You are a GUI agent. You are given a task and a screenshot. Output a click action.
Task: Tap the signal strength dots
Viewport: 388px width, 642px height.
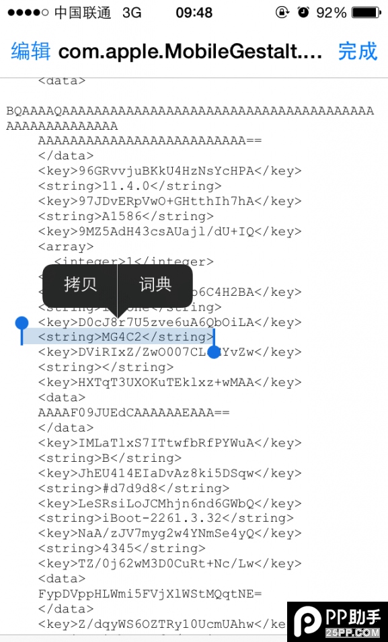pos(28,13)
